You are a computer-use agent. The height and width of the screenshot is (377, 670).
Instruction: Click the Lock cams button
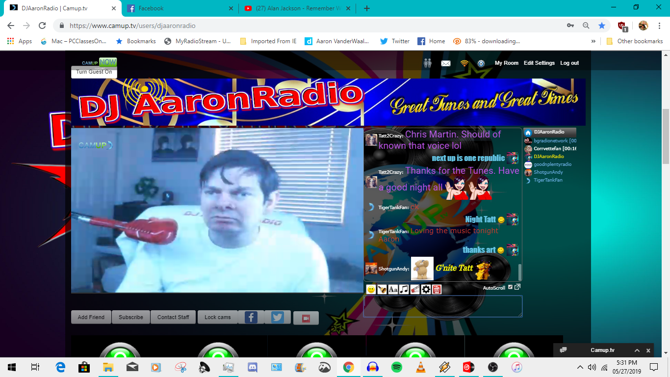click(x=218, y=317)
